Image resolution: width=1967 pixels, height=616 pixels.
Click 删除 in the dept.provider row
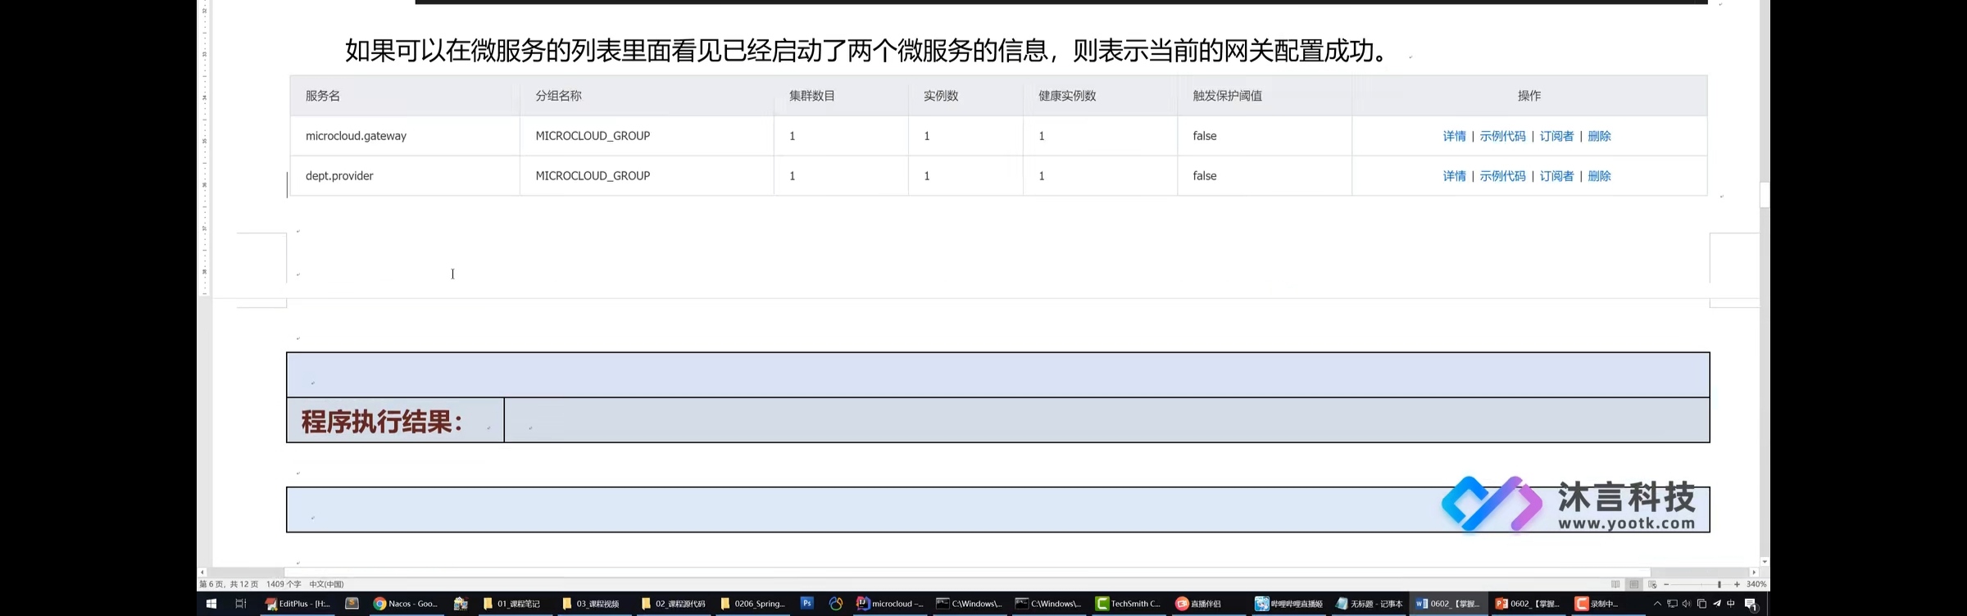click(1599, 176)
